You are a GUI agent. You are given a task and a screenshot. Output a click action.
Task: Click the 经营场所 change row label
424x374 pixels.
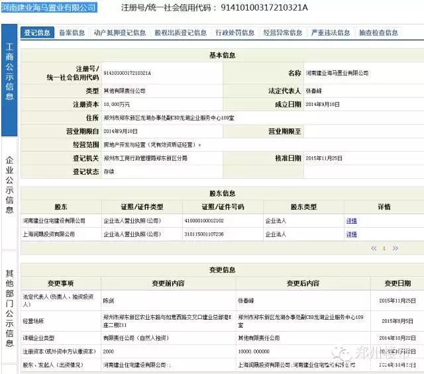coord(33,321)
